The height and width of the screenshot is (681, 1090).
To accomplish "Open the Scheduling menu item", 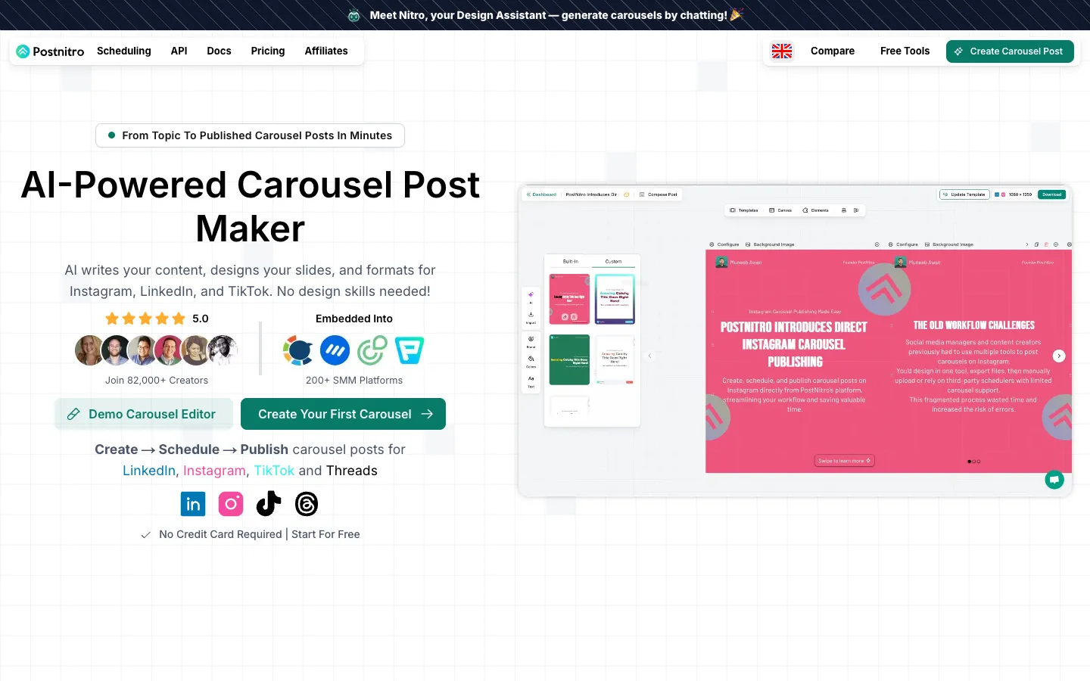I will pos(124,51).
